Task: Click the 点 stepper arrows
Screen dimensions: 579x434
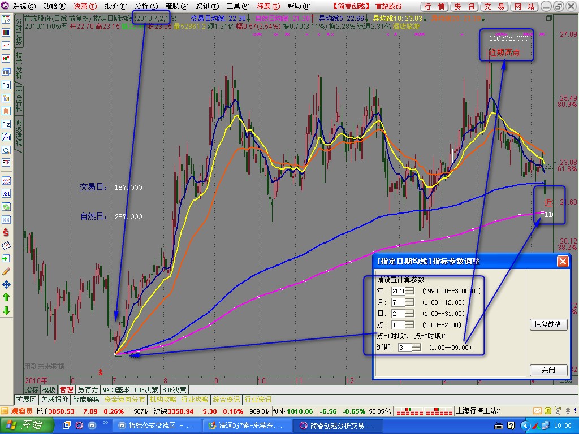Action: [x=409, y=325]
